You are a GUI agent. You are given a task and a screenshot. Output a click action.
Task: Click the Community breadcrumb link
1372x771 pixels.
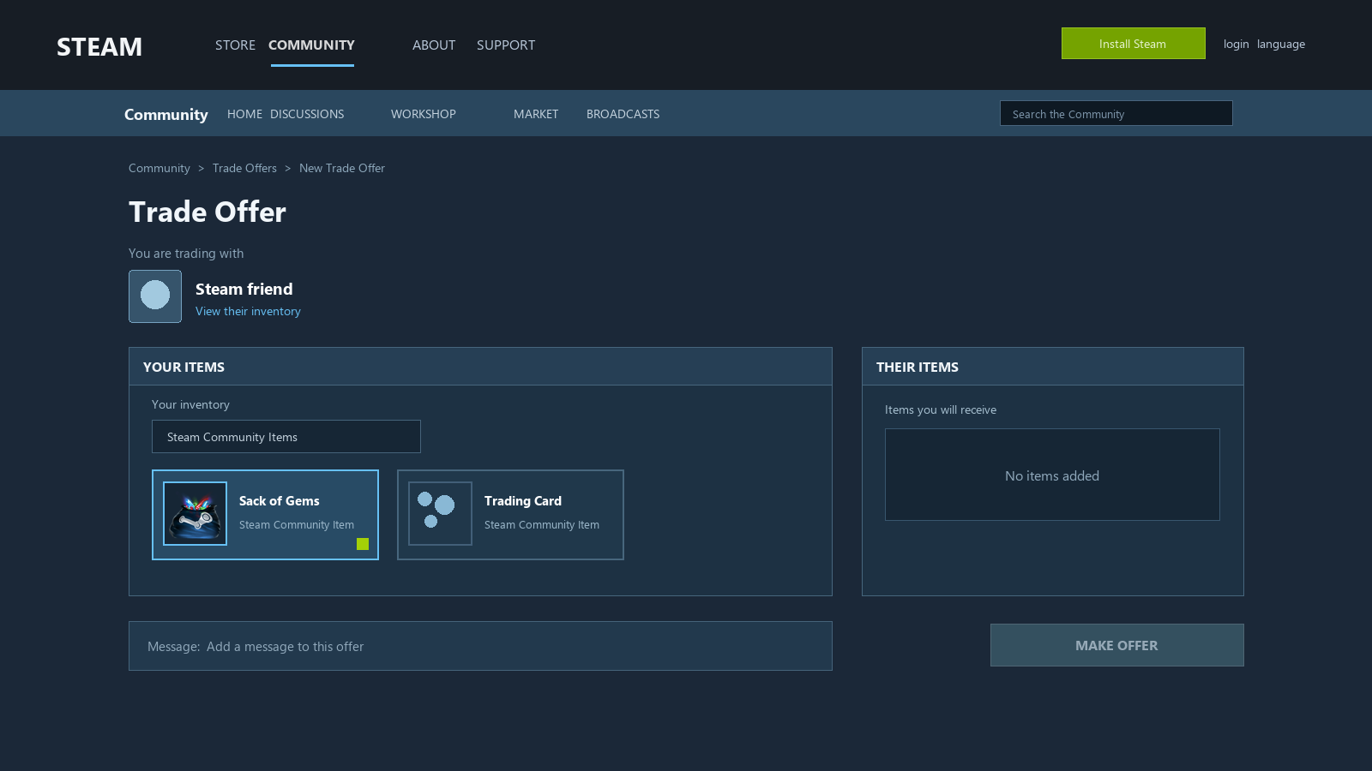tap(159, 169)
